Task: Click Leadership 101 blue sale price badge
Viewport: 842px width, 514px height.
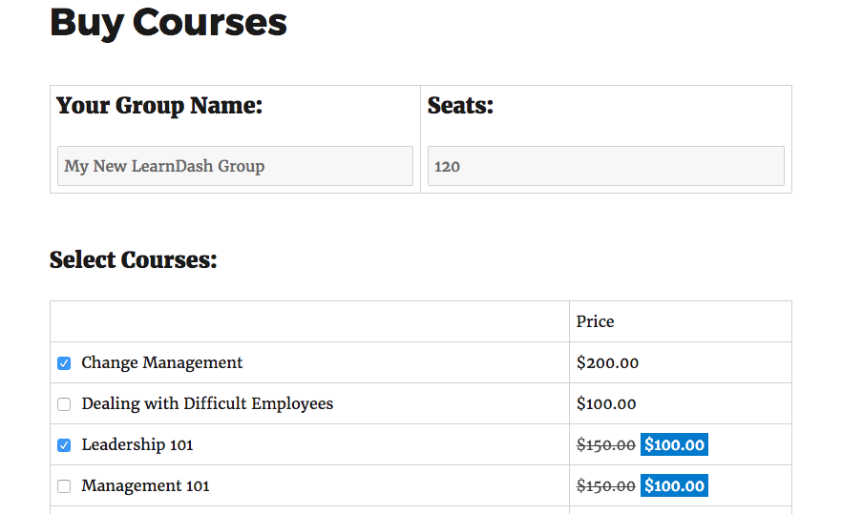Action: pyautogui.click(x=674, y=444)
